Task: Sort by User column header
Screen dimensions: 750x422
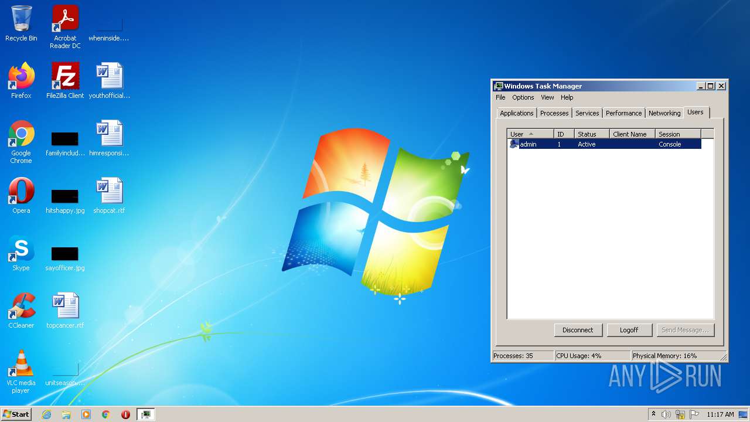Action: 530,134
